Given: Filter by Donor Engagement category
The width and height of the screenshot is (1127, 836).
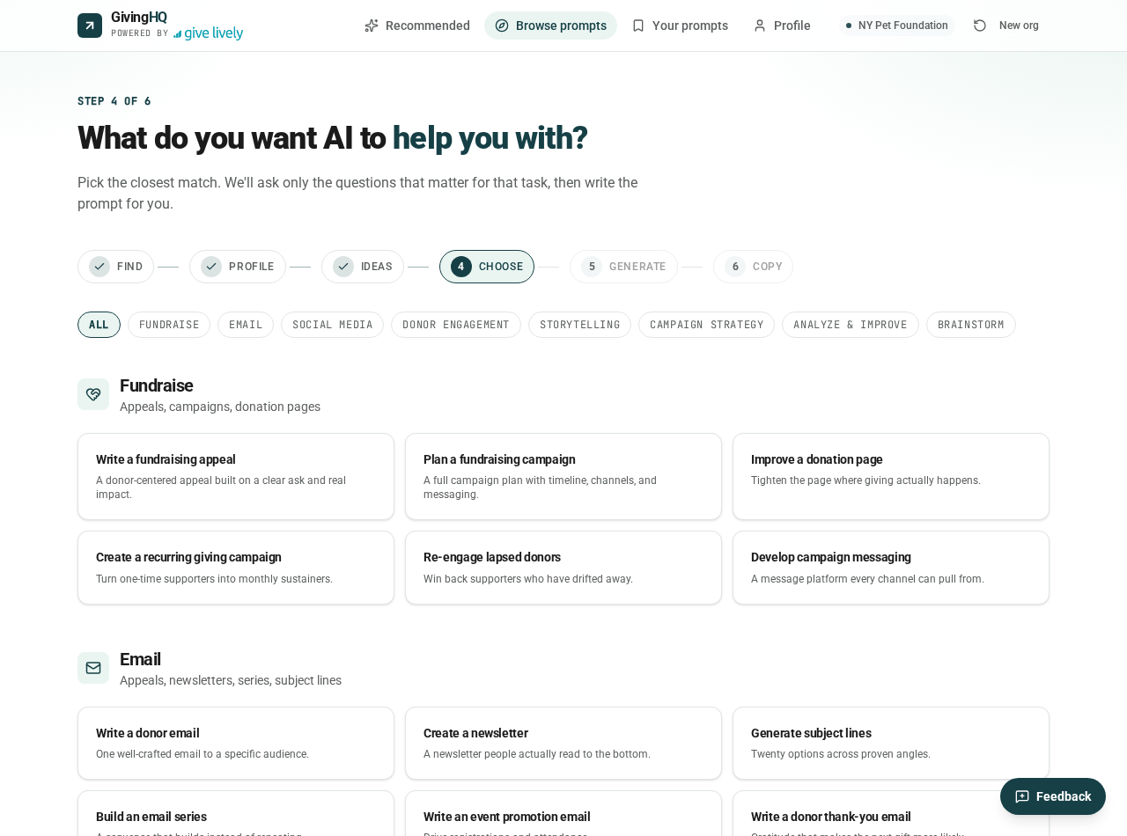Looking at the screenshot, I should point(456,325).
